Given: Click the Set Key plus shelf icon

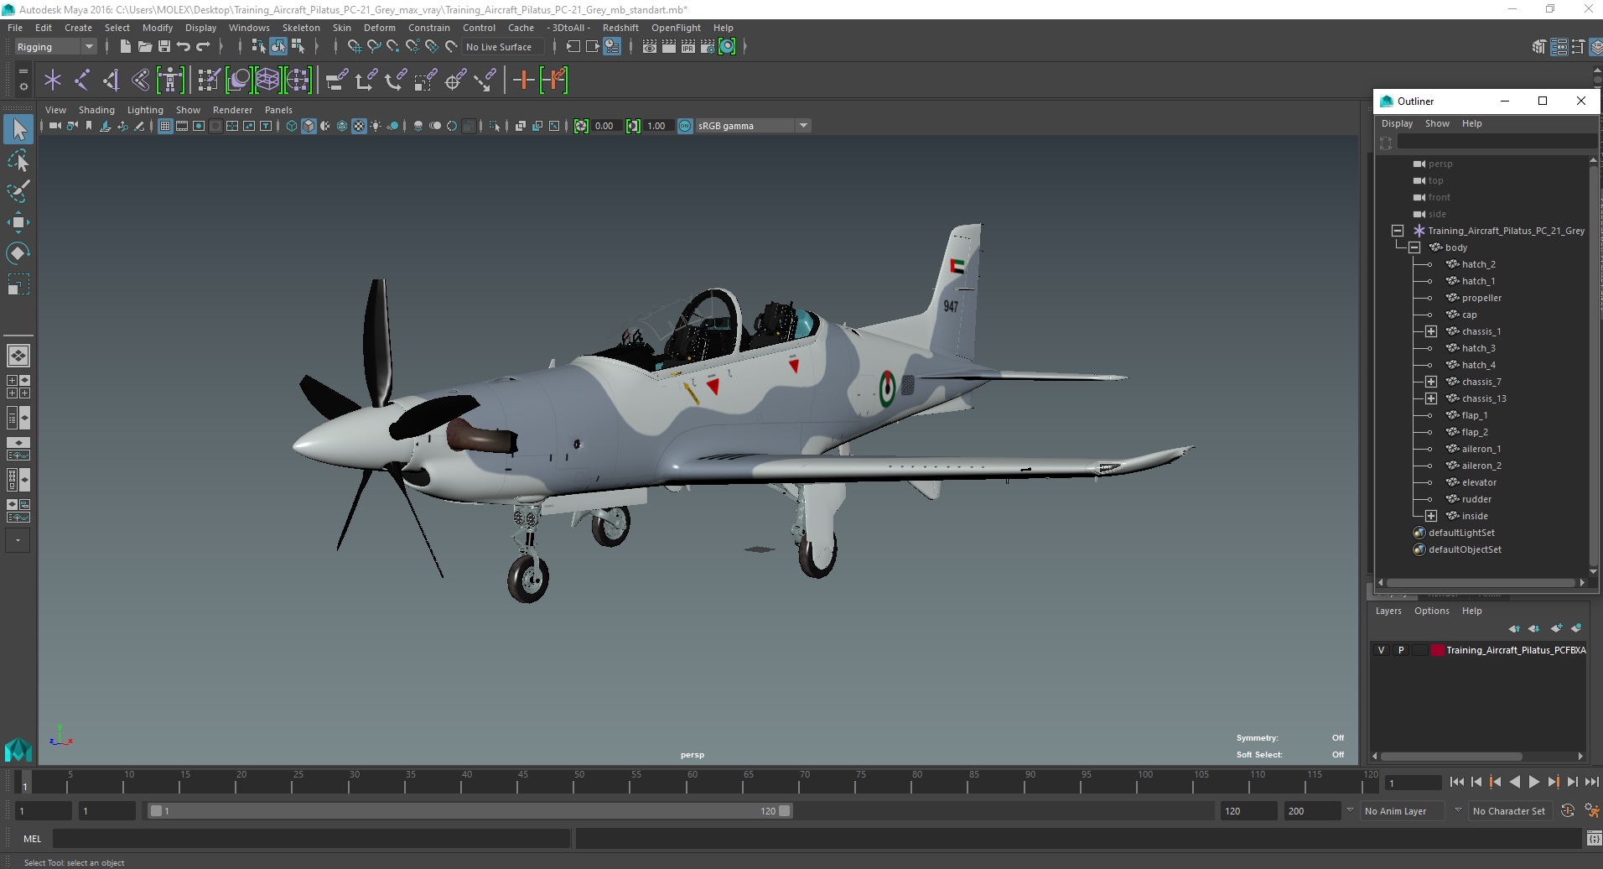Looking at the screenshot, I should tap(523, 81).
